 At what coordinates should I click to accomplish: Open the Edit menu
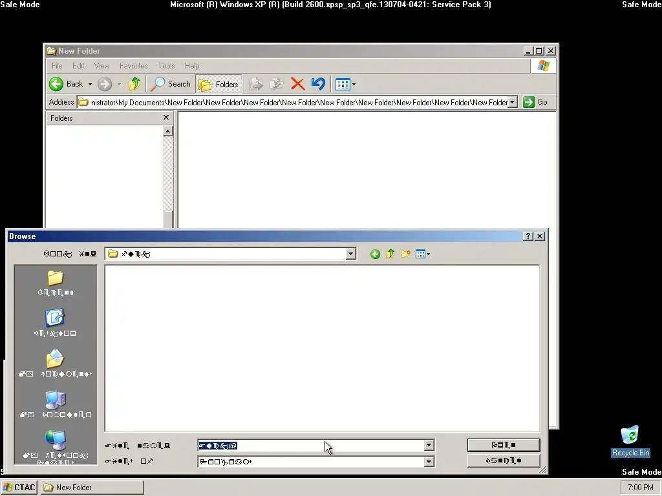[78, 66]
